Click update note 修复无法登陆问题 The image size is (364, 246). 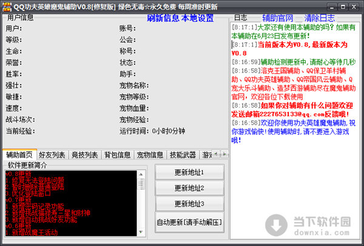tap(35, 180)
